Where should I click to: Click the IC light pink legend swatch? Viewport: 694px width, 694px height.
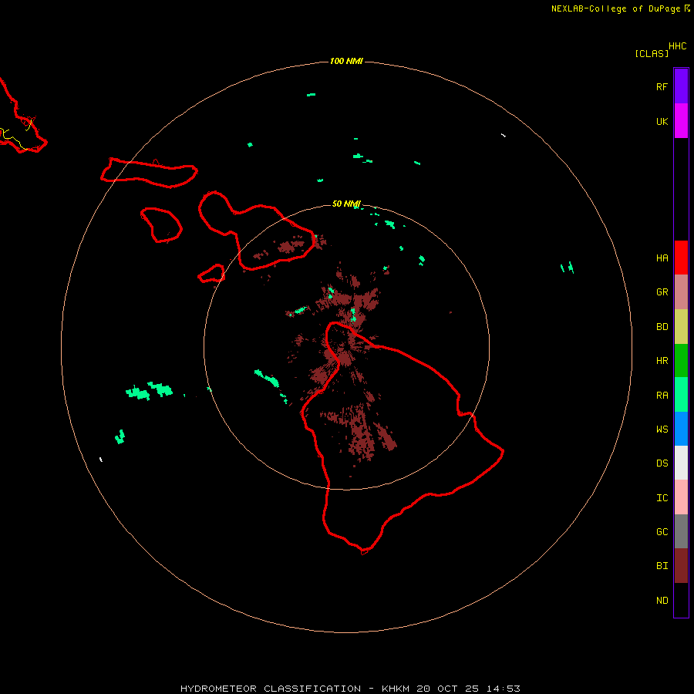pyautogui.click(x=681, y=497)
